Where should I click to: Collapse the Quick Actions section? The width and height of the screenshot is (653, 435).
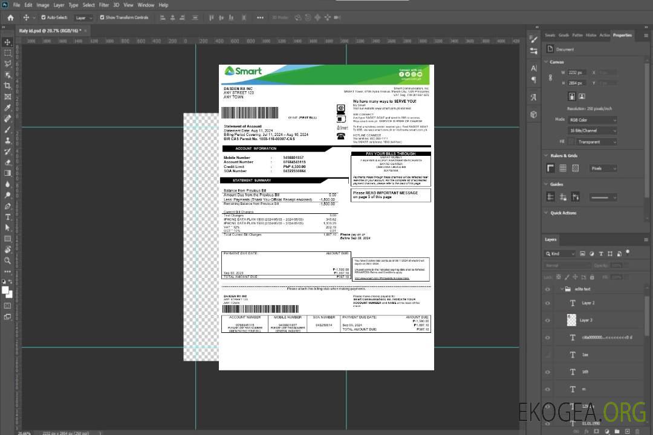pos(546,213)
